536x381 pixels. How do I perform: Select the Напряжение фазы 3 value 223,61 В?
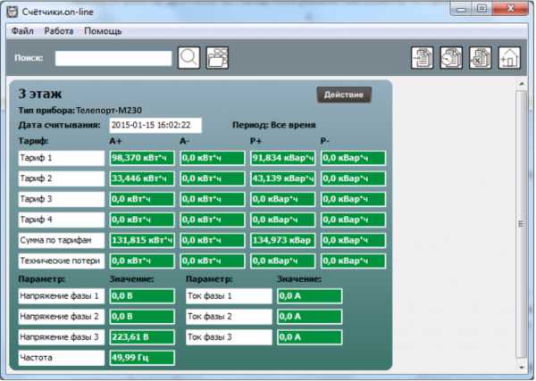[141, 336]
